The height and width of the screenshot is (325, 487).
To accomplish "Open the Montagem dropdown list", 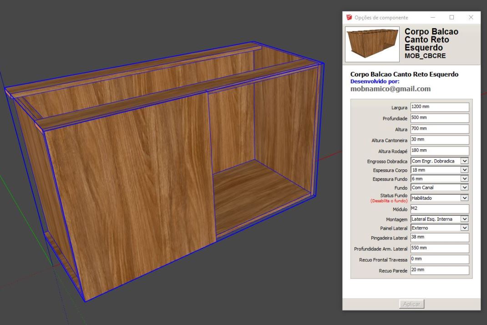I will [439, 219].
